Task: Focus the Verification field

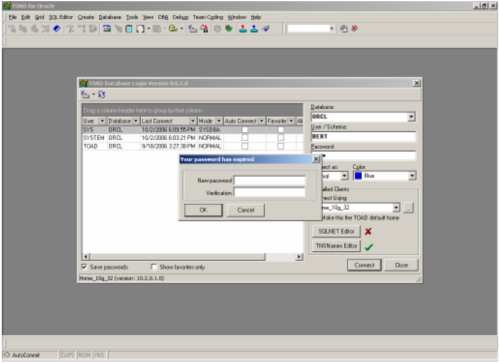Action: [x=270, y=192]
